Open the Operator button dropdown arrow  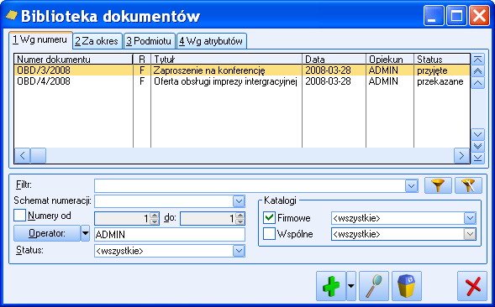85,233
